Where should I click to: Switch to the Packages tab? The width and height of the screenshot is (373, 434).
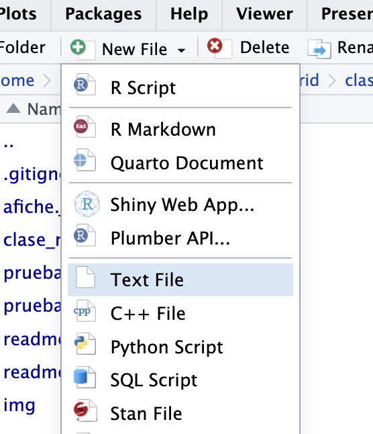click(x=103, y=14)
